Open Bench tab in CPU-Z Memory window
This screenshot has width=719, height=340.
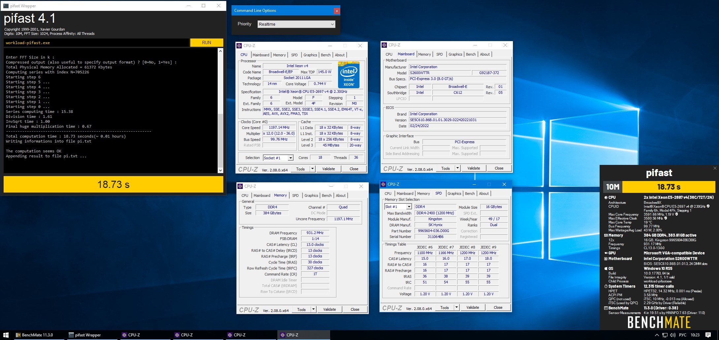(327, 196)
